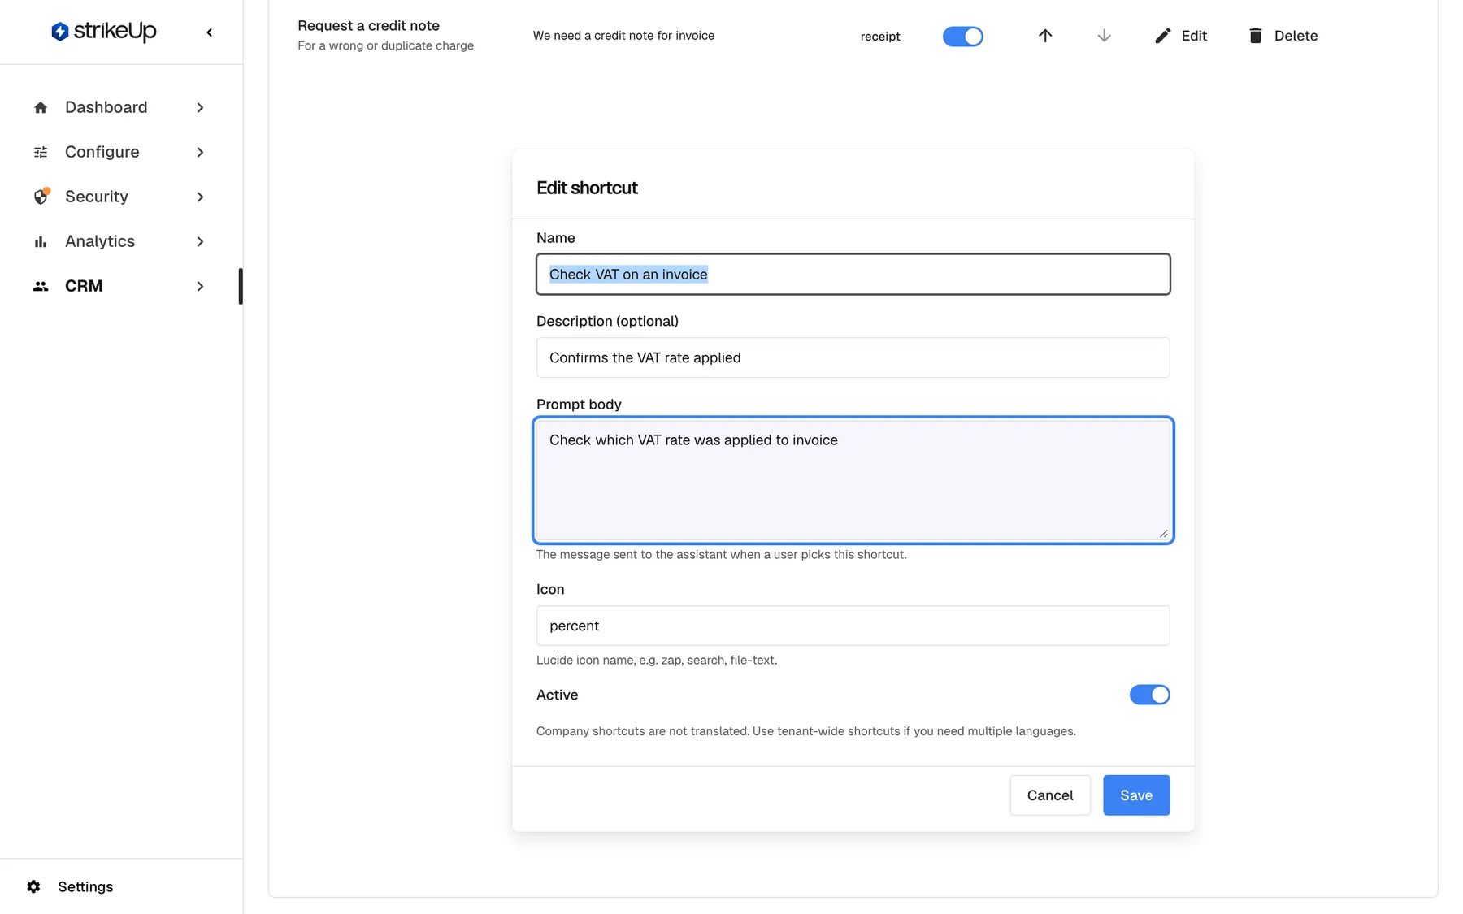
Task: Expand the Configure menu chevron
Action: 200,152
